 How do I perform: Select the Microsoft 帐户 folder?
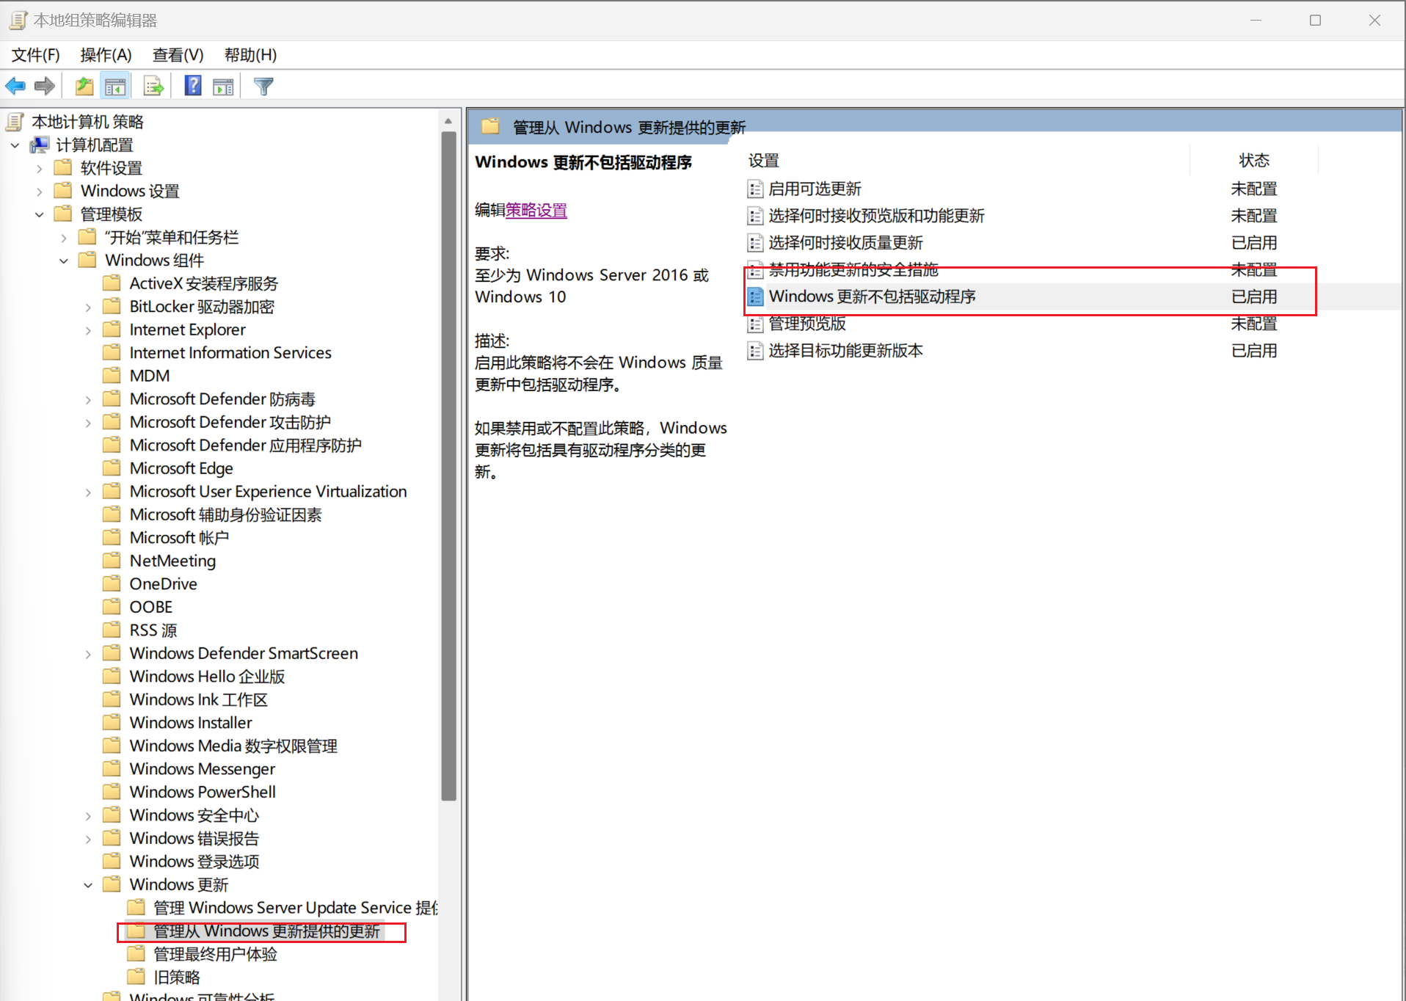pos(179,538)
